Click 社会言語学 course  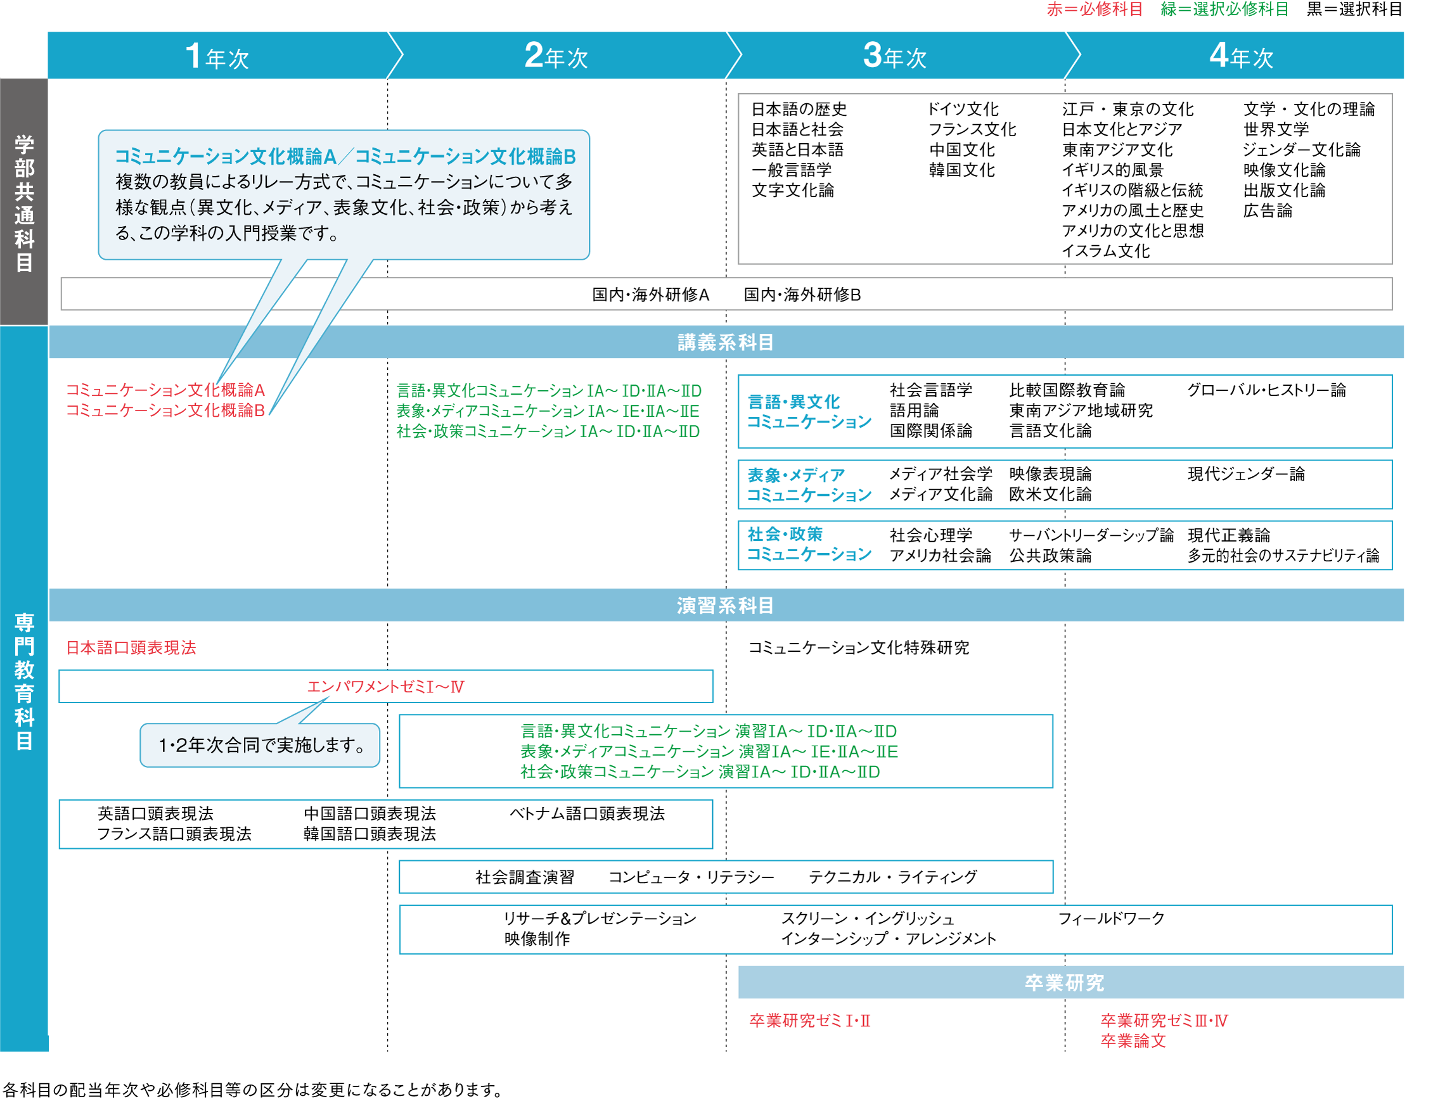(930, 391)
